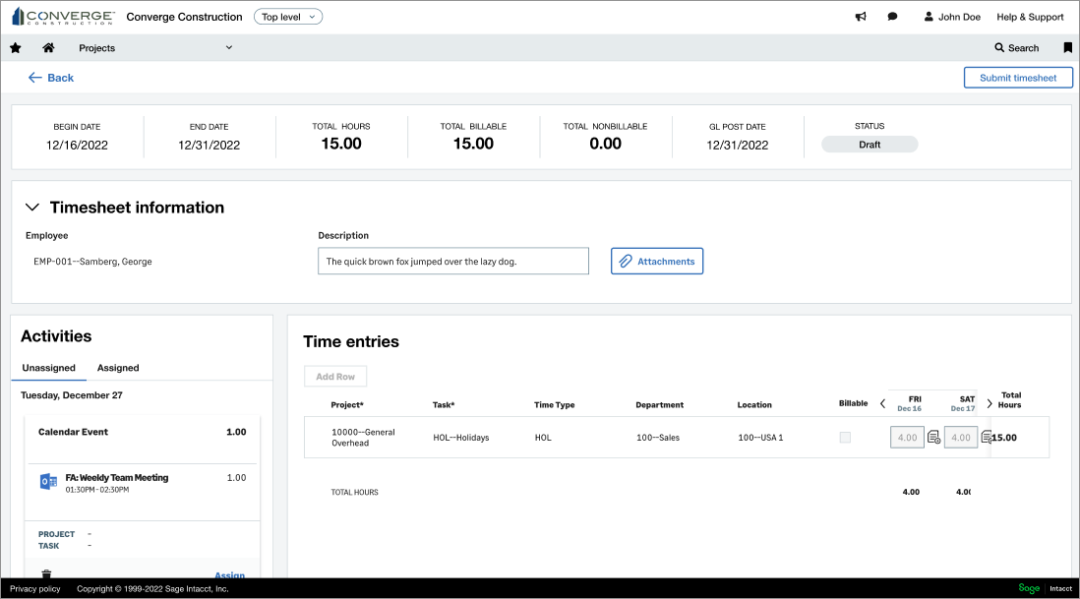The image size is (1080, 599).
Task: Collapse the Timesheet information section
Action: [32, 208]
